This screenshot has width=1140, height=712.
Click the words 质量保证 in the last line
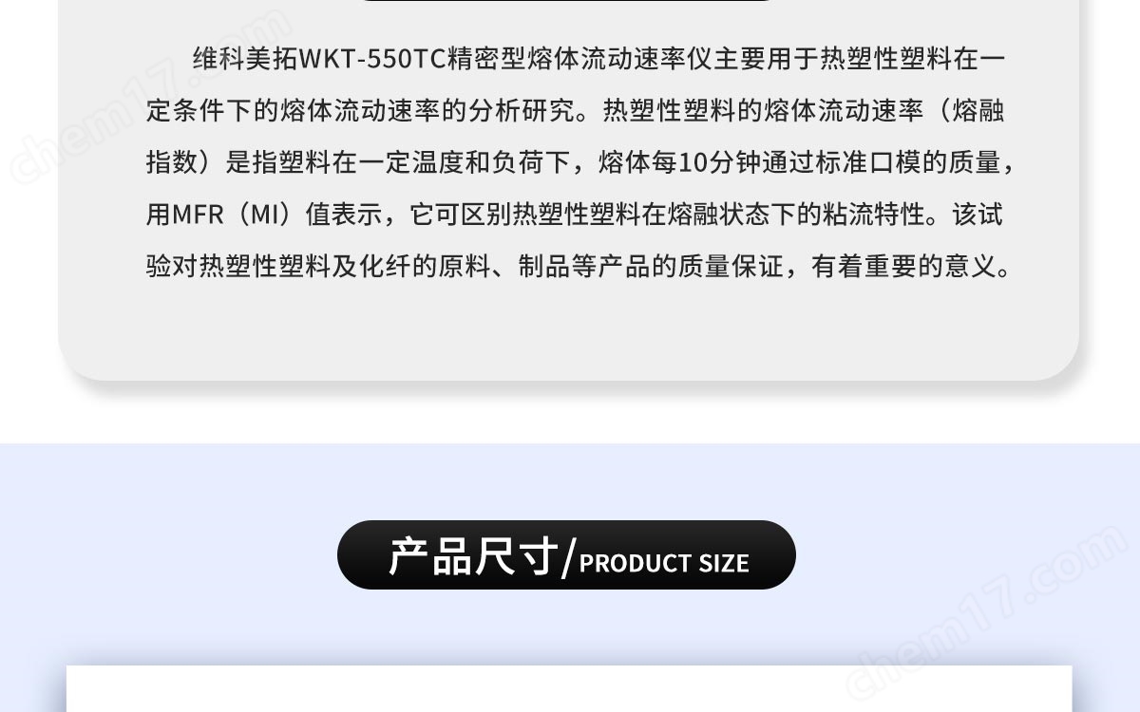[731, 267]
